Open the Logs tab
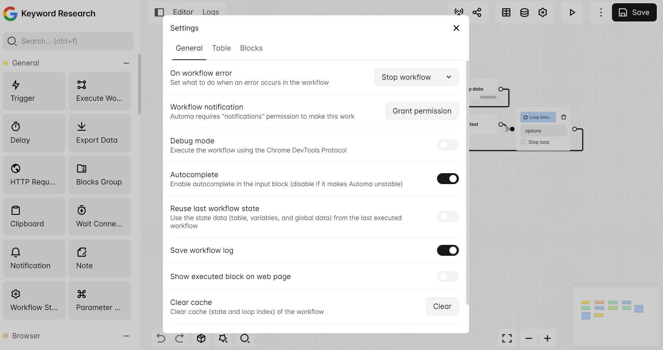The image size is (663, 350). point(210,12)
